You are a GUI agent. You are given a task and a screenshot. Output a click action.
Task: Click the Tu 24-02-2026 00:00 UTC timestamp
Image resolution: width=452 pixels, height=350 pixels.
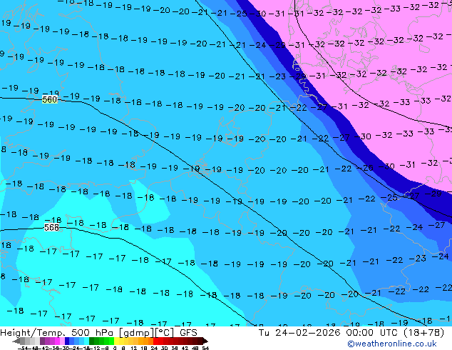coord(329,333)
